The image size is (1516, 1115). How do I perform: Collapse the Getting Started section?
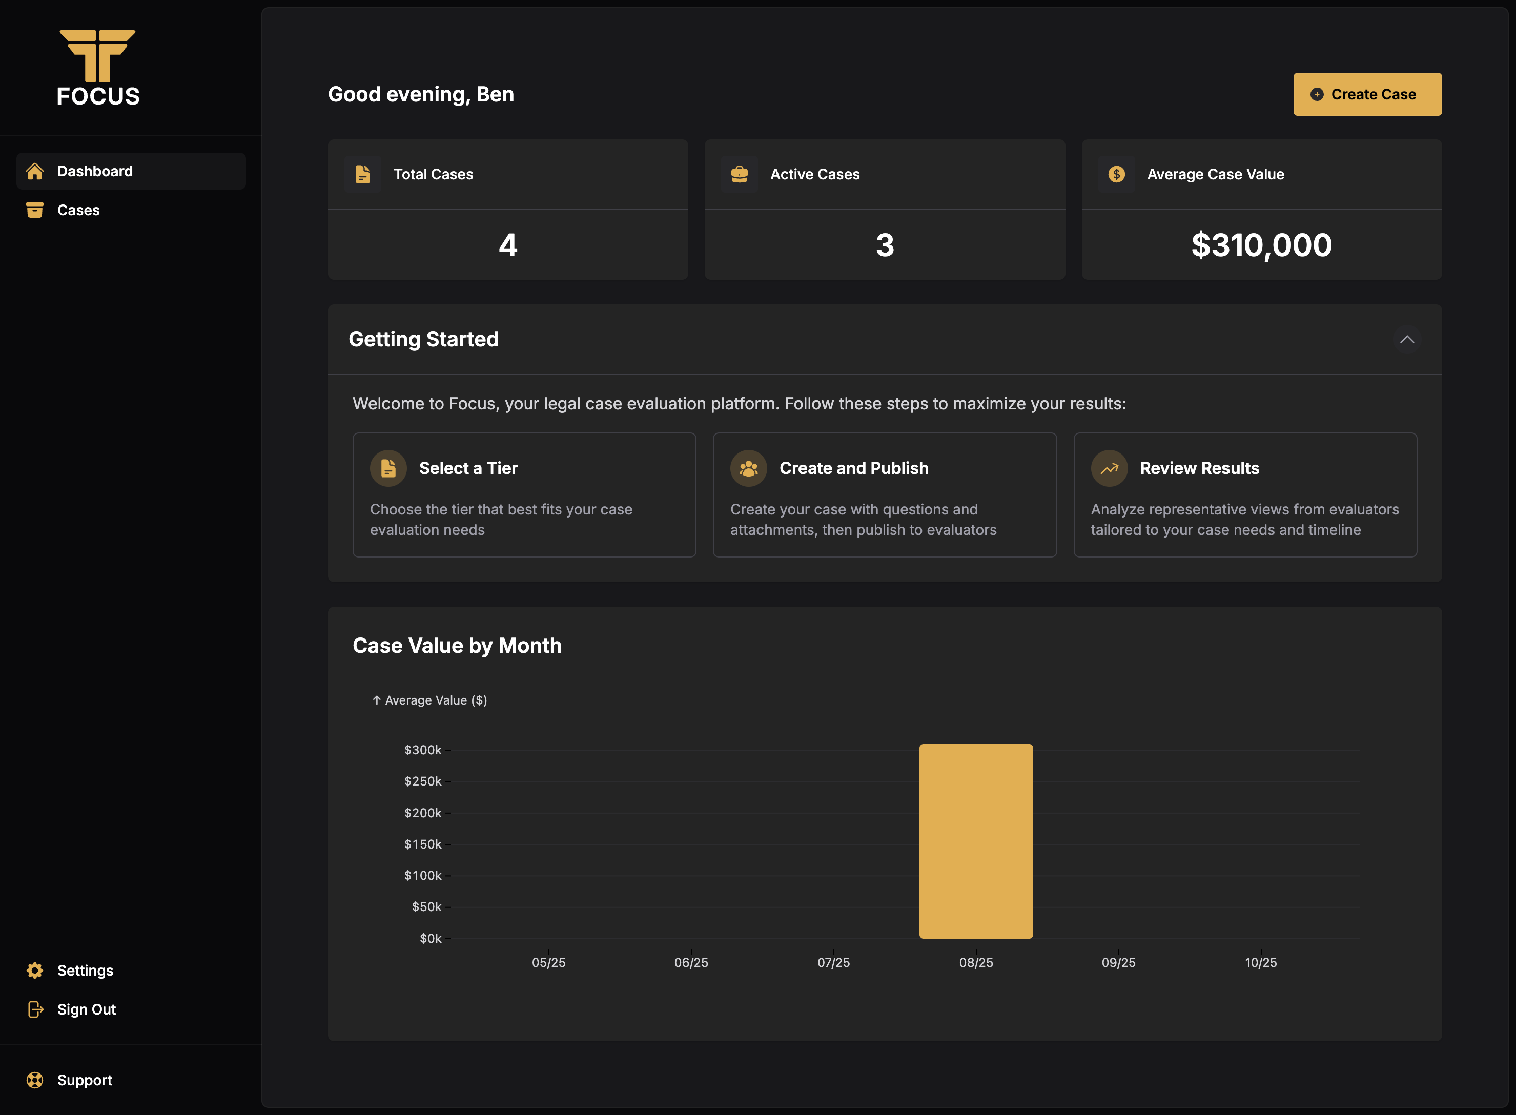point(1407,340)
